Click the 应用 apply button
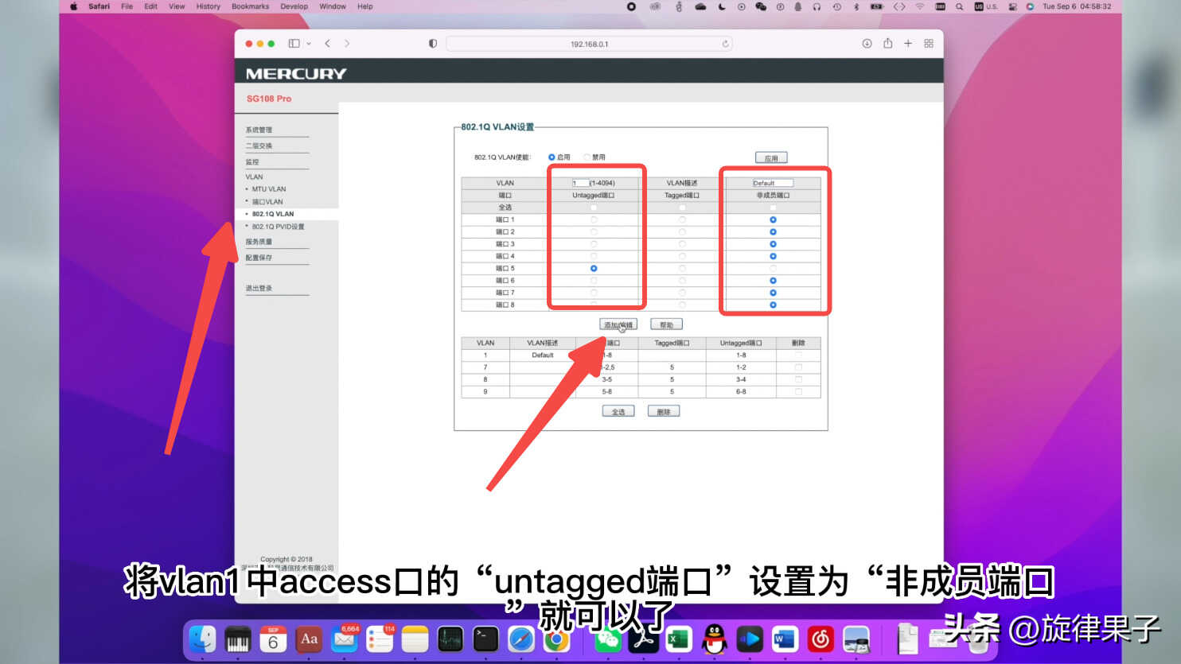The image size is (1181, 664). (x=771, y=157)
